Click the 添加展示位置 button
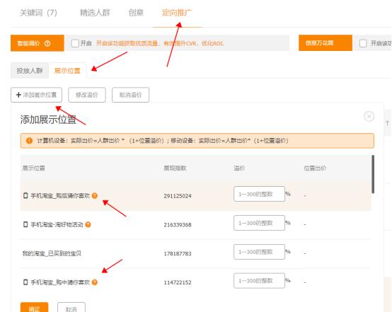The image size is (392, 312). point(36,95)
